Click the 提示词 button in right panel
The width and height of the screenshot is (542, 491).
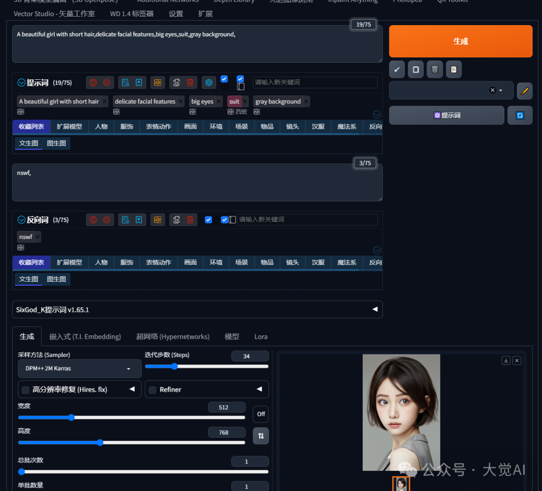click(x=447, y=115)
